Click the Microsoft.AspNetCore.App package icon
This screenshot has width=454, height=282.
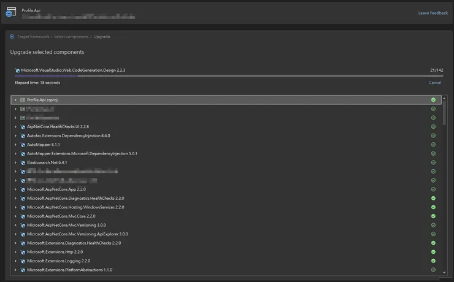coord(23,189)
